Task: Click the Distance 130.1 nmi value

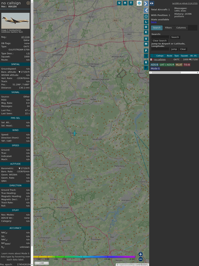Action: (24, 88)
